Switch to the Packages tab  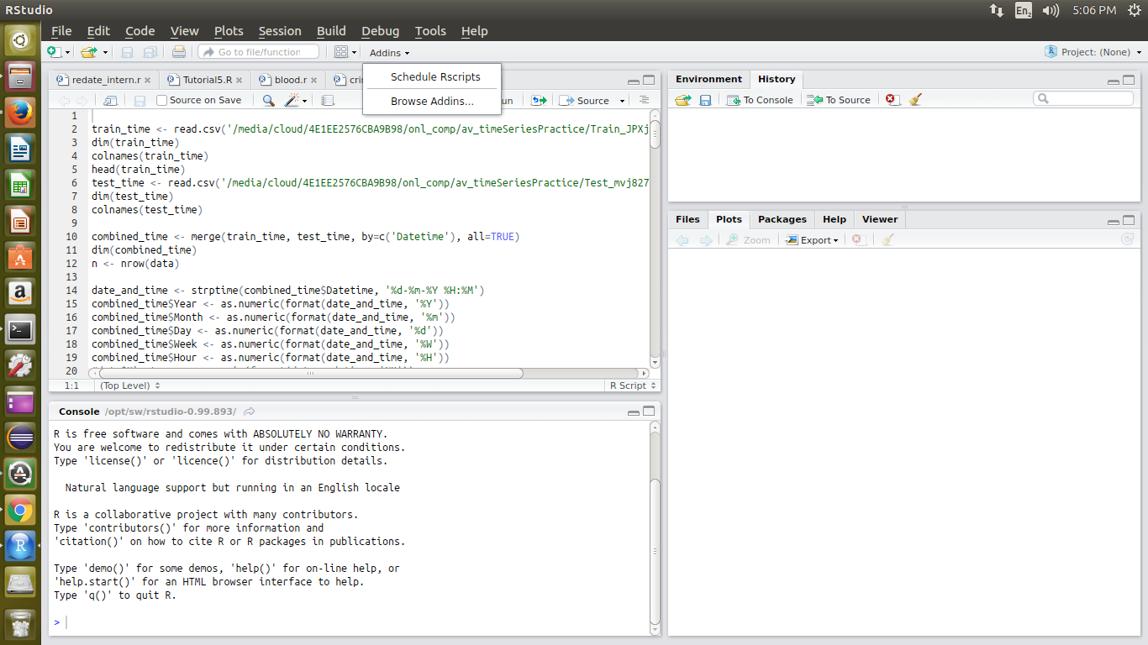[782, 219]
